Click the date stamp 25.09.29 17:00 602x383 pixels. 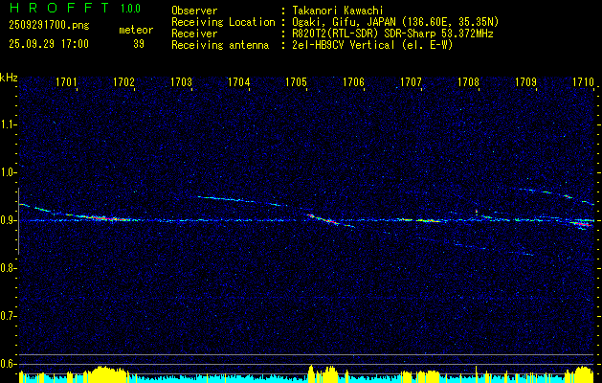click(49, 44)
